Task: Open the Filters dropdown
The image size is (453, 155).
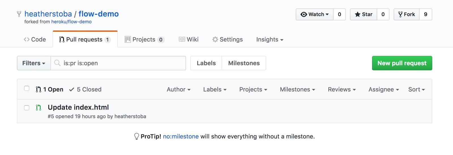Action: pos(34,63)
